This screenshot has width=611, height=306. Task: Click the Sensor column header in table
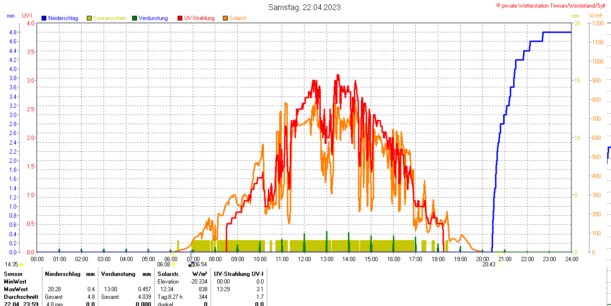tap(12, 274)
